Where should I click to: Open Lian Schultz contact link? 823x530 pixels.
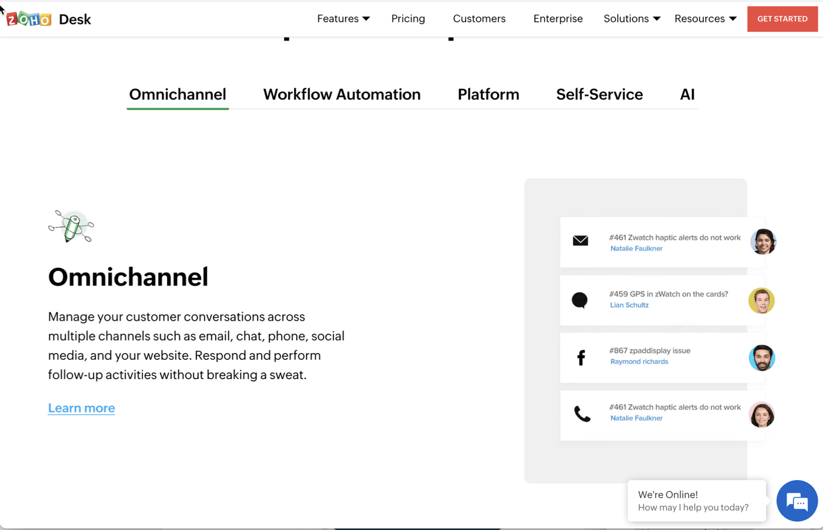[x=629, y=305]
